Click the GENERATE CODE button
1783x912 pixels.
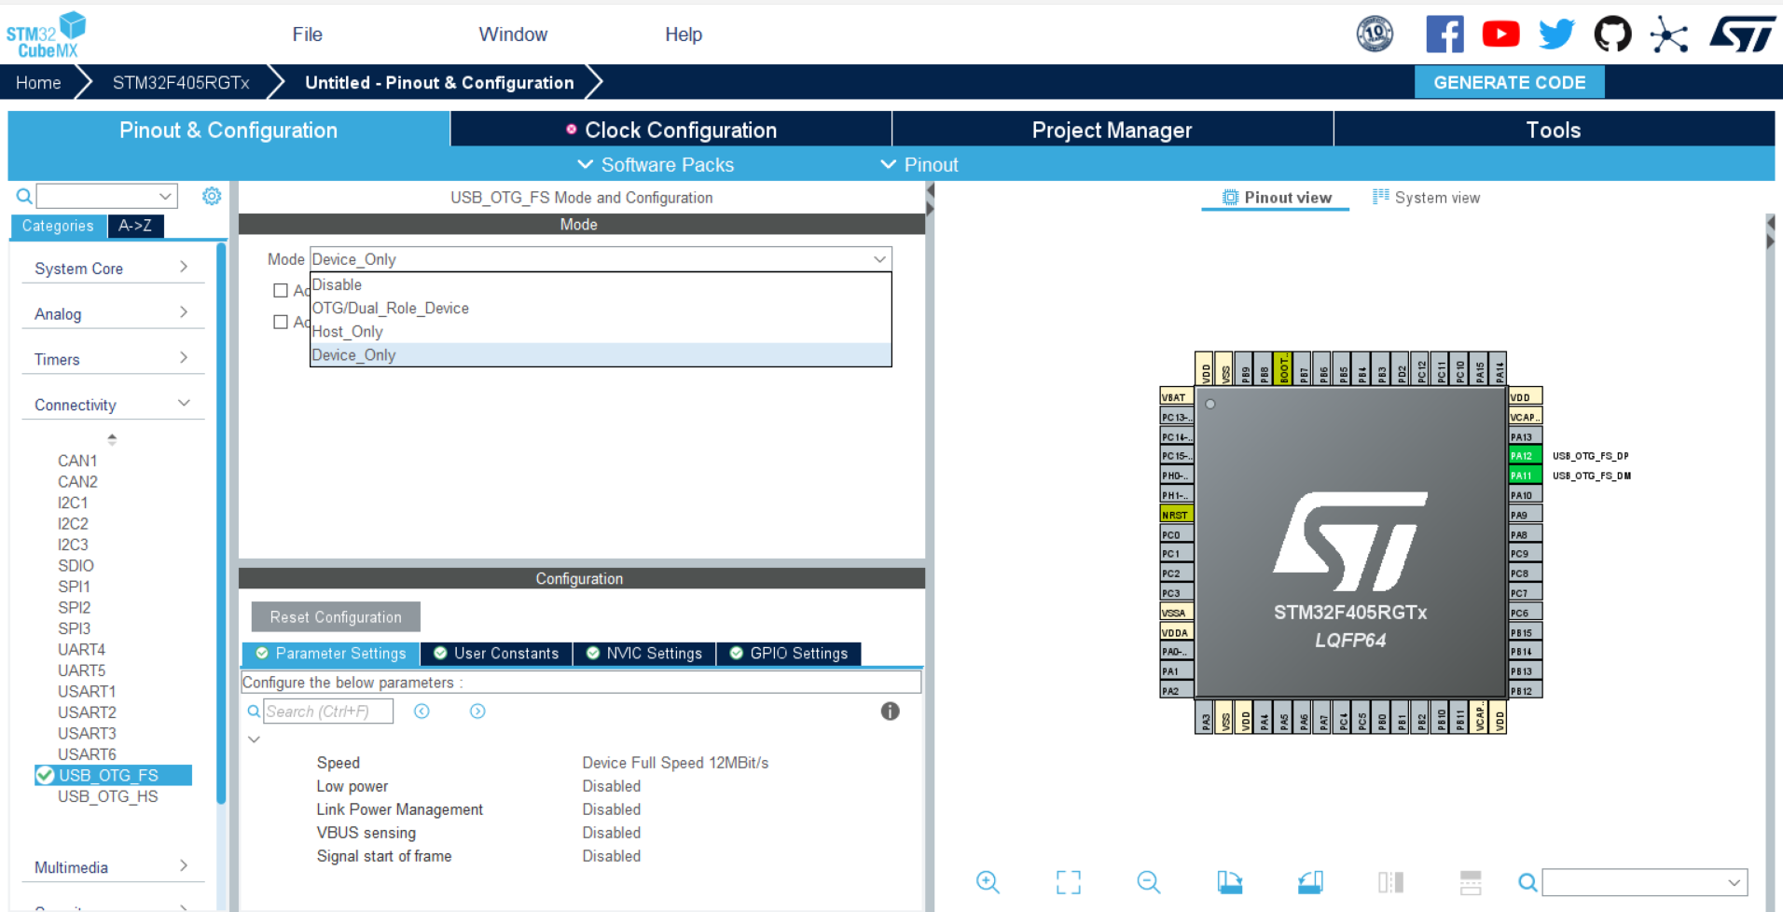coord(1509,81)
